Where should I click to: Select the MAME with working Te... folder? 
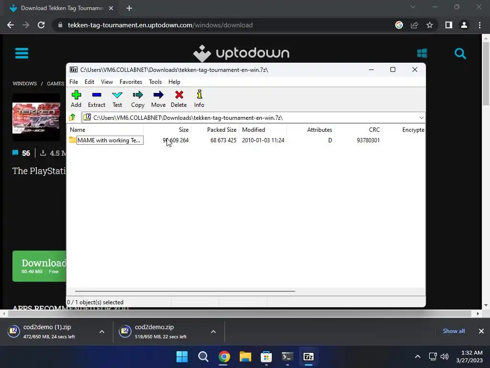106,140
